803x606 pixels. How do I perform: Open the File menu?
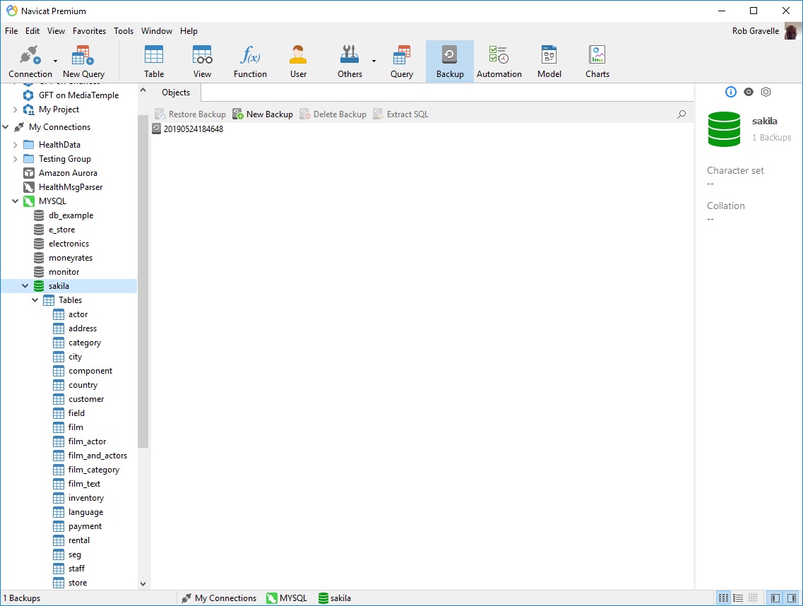11,31
